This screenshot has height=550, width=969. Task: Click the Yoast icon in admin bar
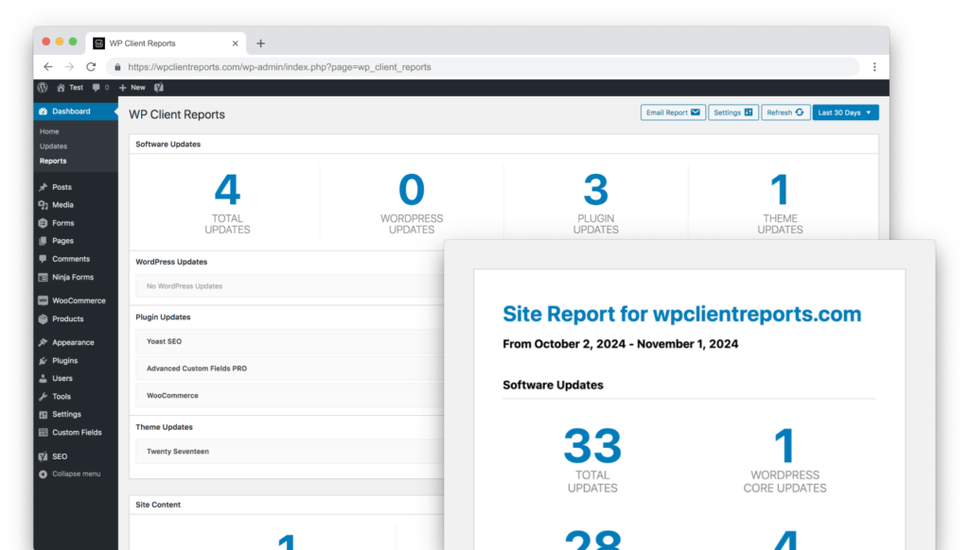click(159, 87)
